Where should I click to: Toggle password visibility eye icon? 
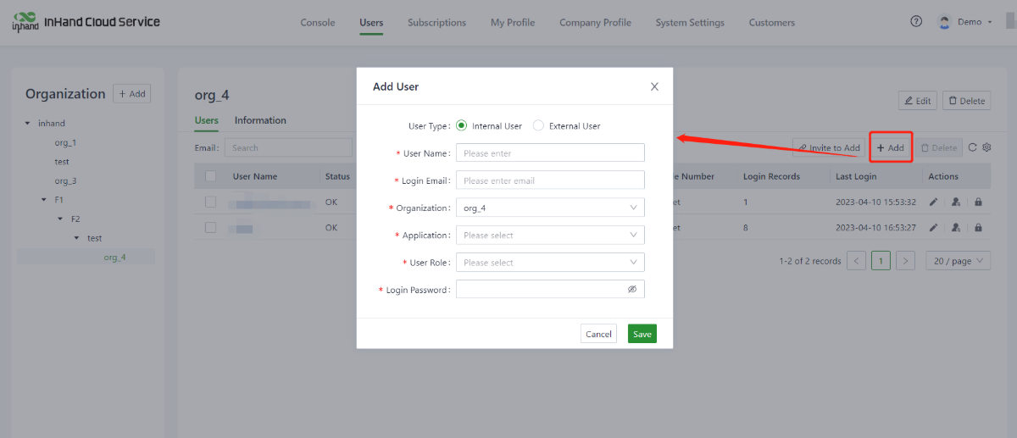tap(631, 290)
